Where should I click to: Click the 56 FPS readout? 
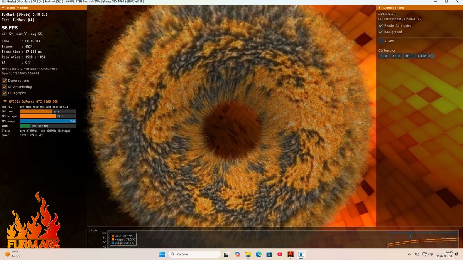tap(10, 28)
